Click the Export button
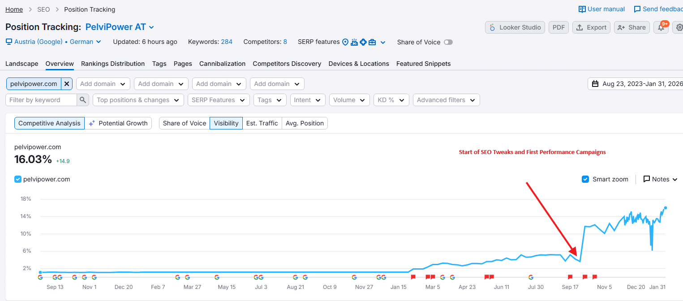 (591, 27)
